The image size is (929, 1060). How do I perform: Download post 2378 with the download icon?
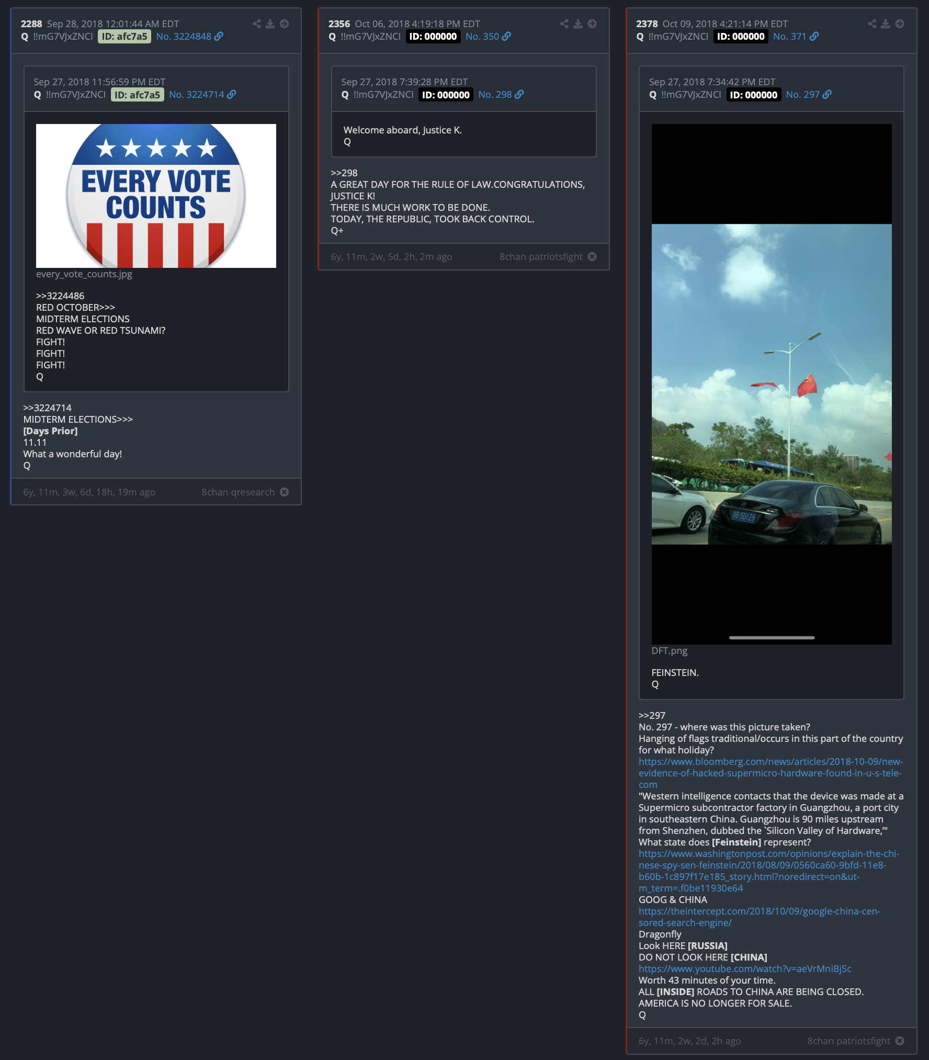886,24
